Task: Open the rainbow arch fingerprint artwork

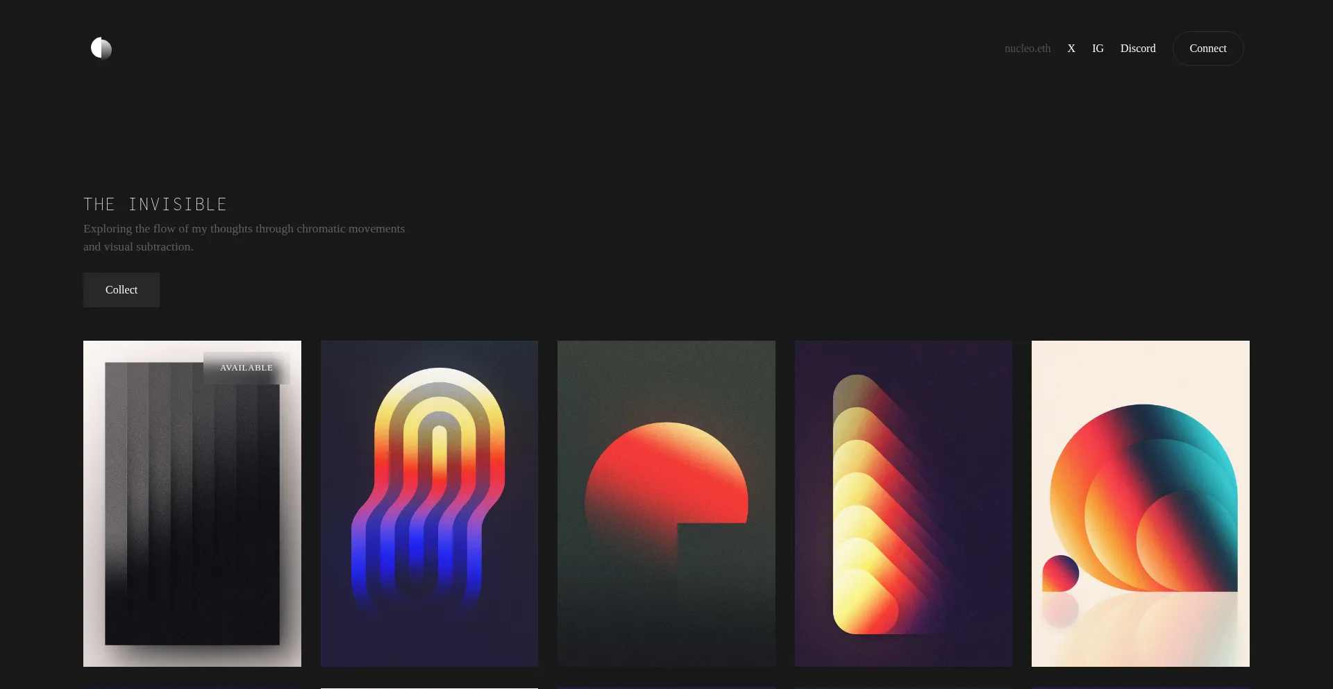Action: click(429, 503)
